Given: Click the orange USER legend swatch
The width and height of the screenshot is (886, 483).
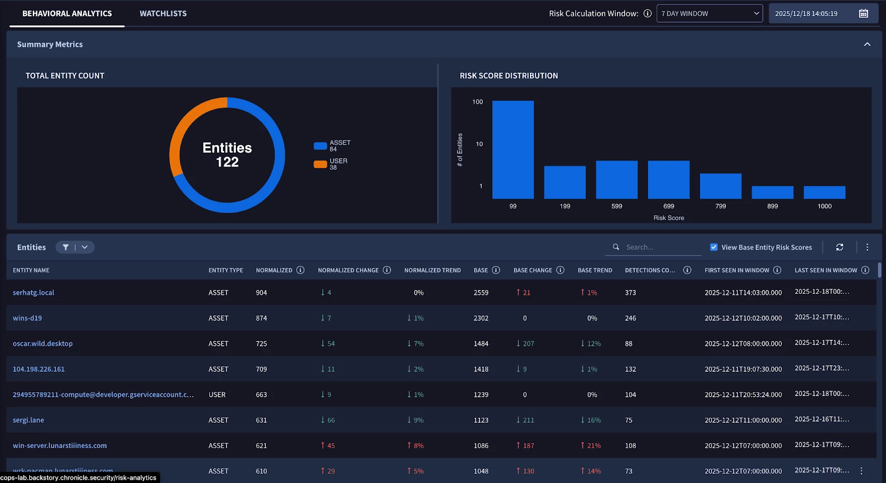Looking at the screenshot, I should tap(320, 164).
